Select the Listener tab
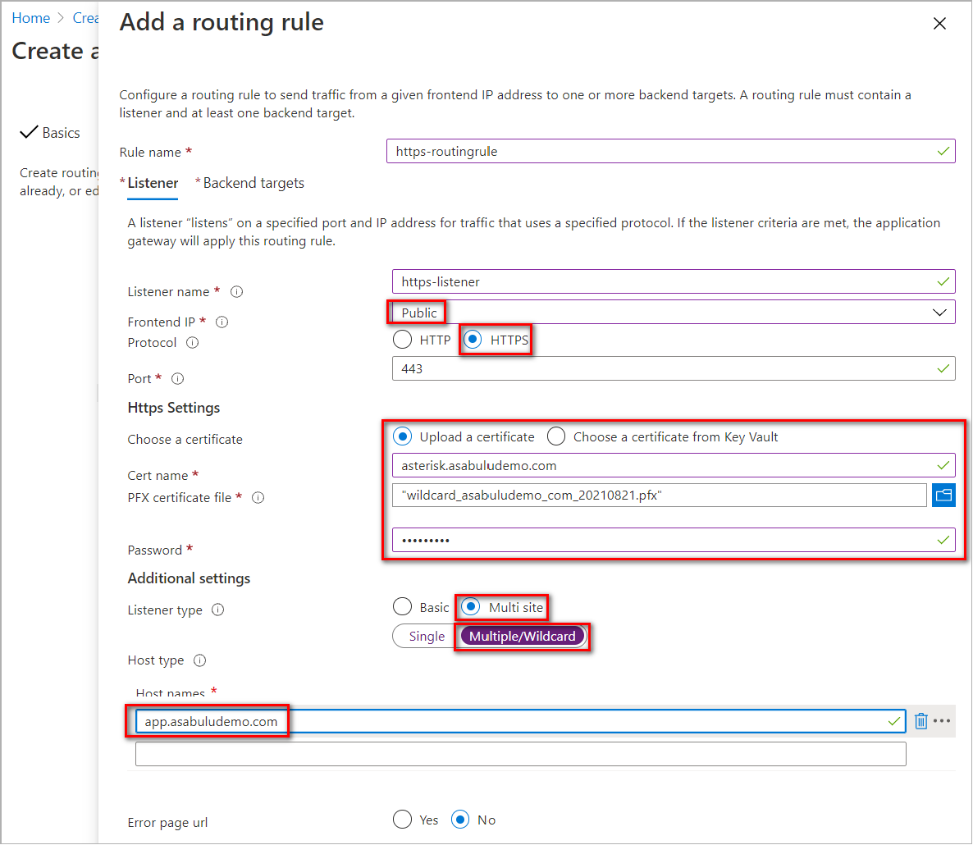Screen dimensions: 973x845 point(153,182)
